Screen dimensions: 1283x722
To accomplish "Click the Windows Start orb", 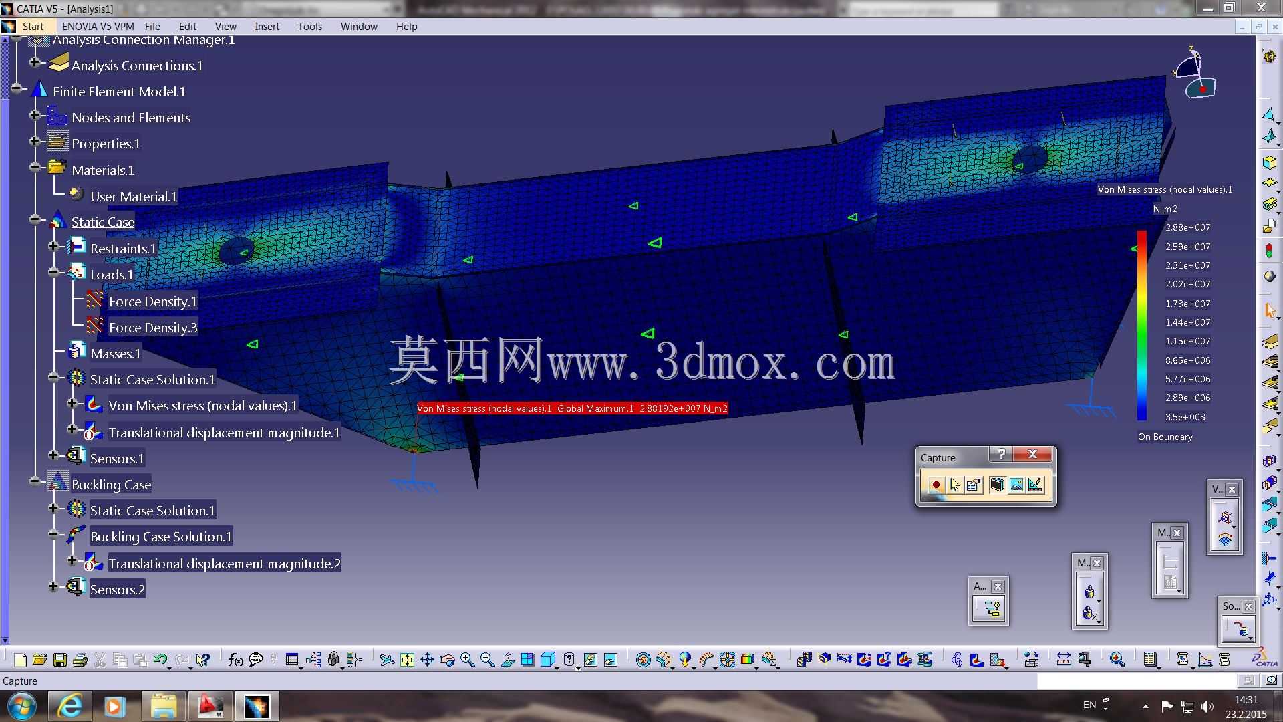I will [x=22, y=707].
